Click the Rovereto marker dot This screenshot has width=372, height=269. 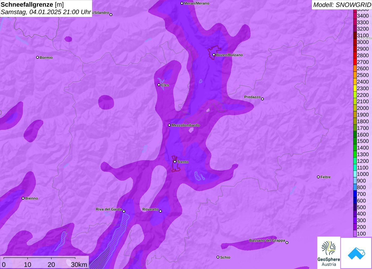(x=160, y=211)
